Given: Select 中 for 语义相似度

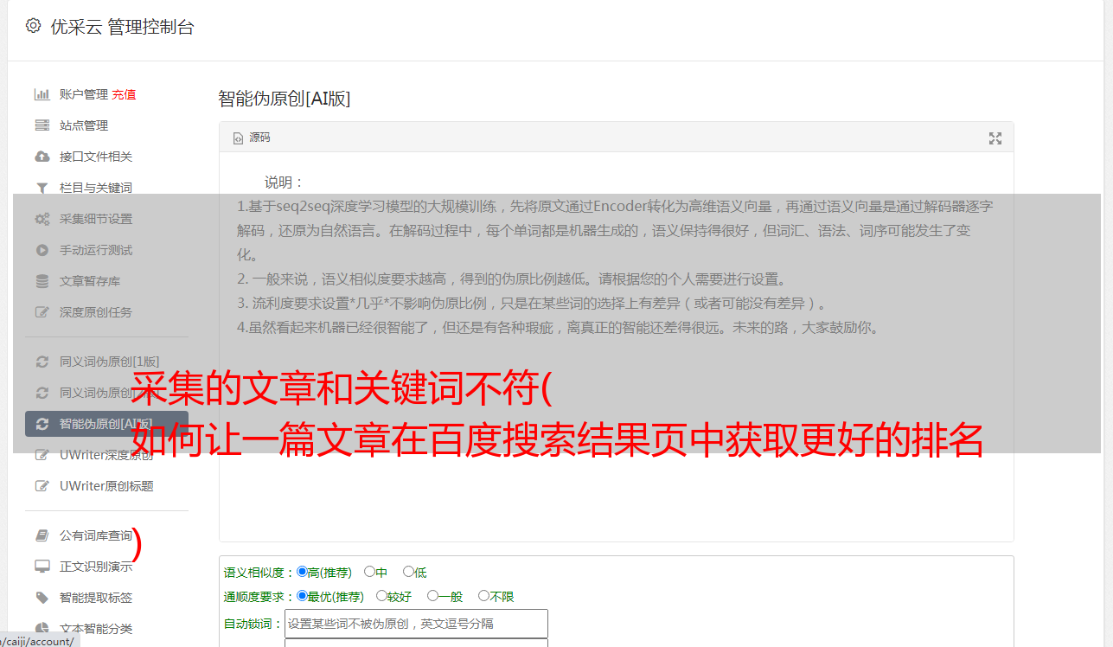Looking at the screenshot, I should click(369, 572).
